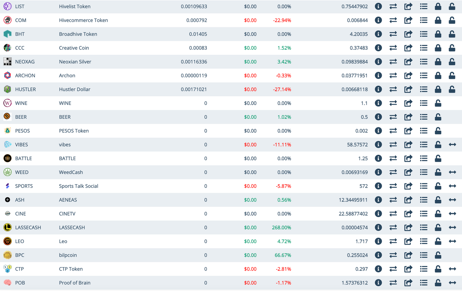Select the 'Broadhive Token' name

pyautogui.click(x=78, y=34)
